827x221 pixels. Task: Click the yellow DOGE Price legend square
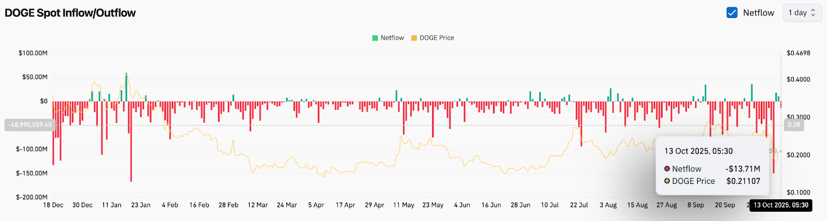414,38
